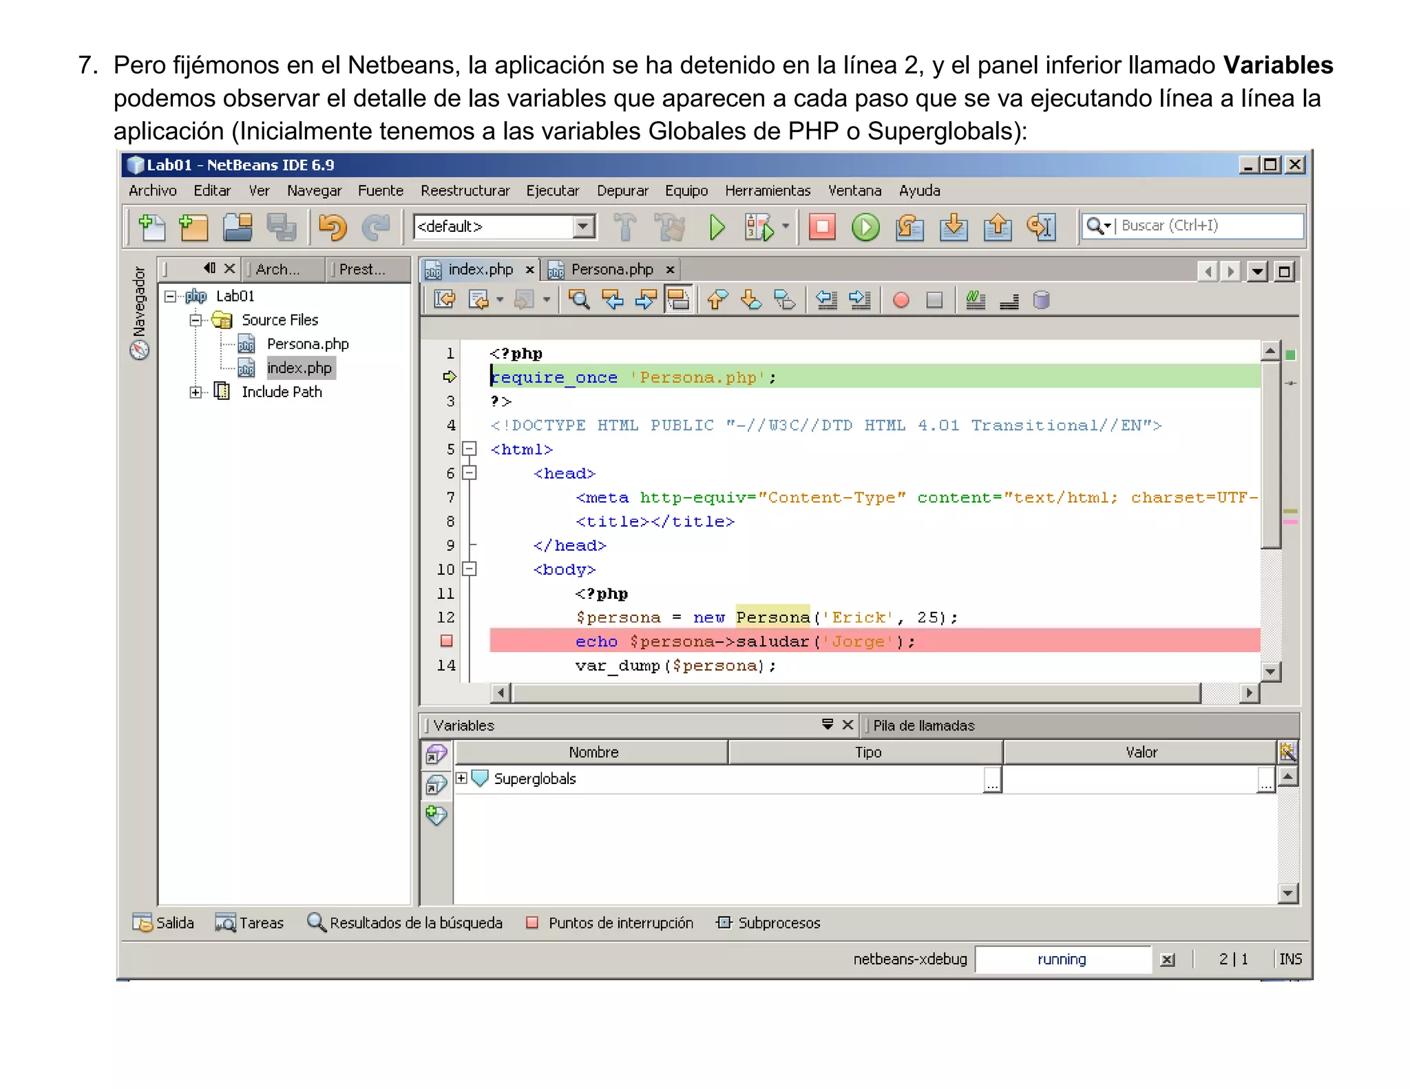Click the Step Over icon
This screenshot has width=1410, height=1089.
tap(909, 227)
